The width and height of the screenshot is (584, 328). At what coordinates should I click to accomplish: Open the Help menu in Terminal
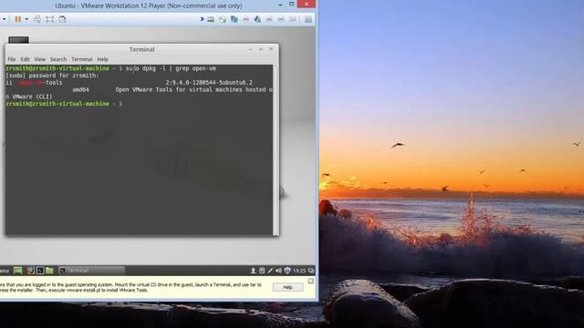tap(103, 59)
